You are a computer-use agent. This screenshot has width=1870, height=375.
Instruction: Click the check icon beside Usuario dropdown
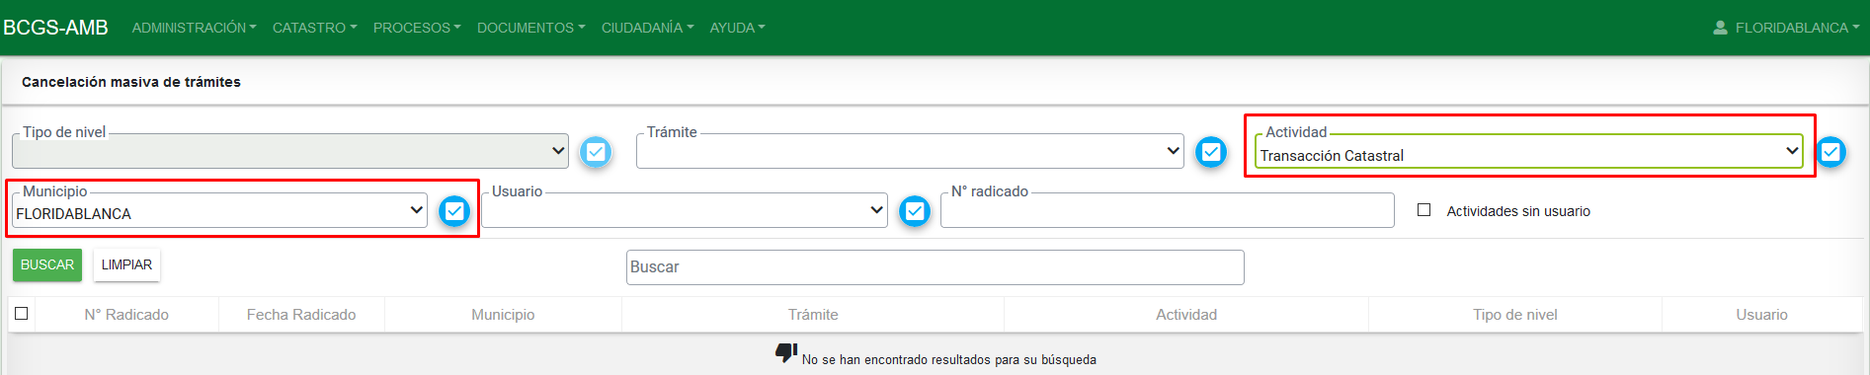915,211
